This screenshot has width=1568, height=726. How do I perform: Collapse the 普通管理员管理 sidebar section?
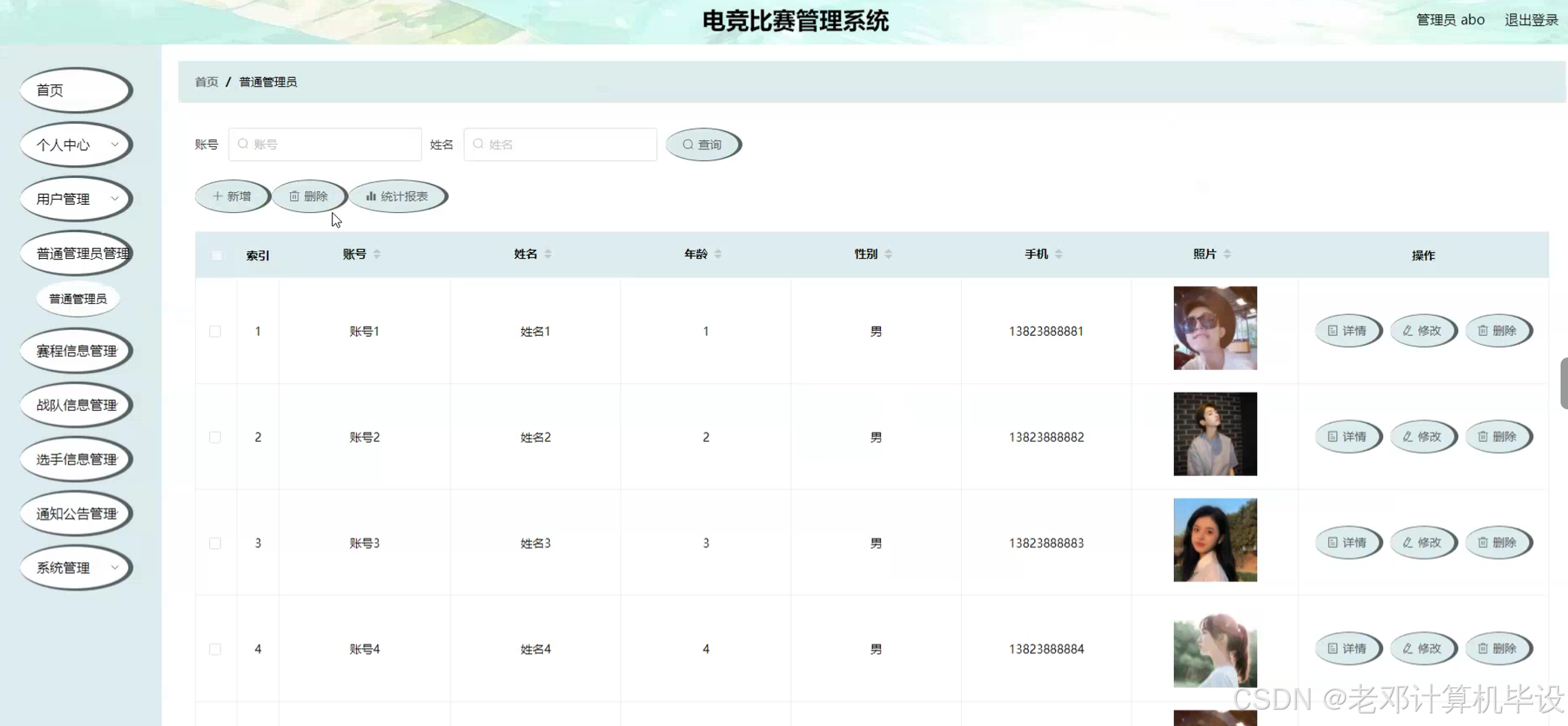(76, 254)
